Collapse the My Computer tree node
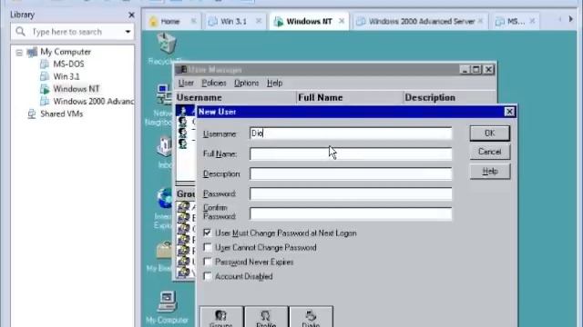This screenshot has width=583, height=327. [x=19, y=53]
